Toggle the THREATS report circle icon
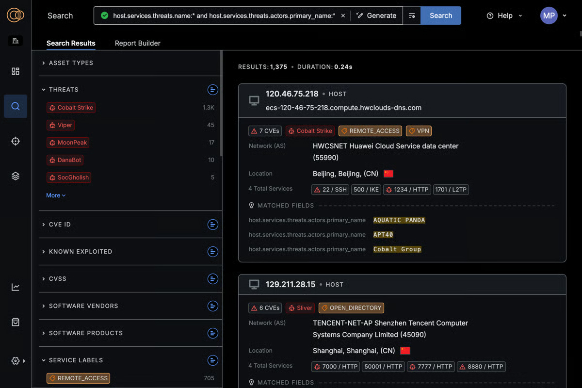Screen dimensions: 582x388 pyautogui.click(x=213, y=90)
